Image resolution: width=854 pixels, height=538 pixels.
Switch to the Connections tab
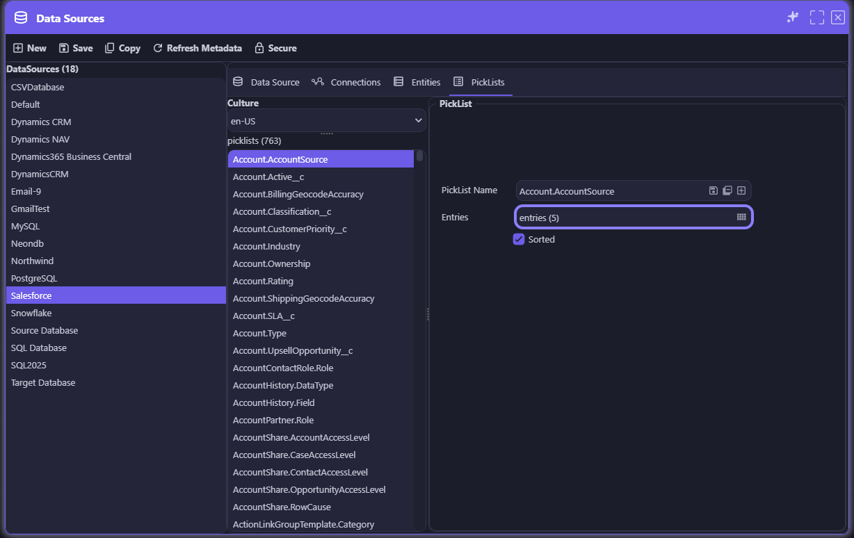click(x=346, y=82)
